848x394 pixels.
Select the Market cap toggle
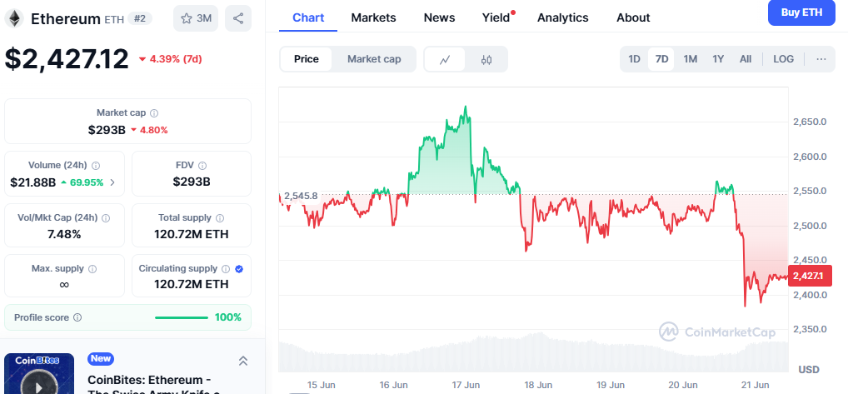pos(374,59)
